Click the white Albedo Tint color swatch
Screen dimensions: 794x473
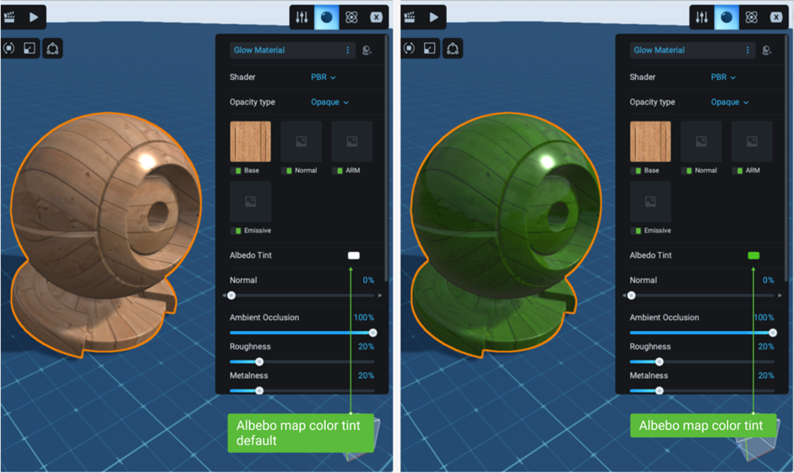tap(353, 255)
